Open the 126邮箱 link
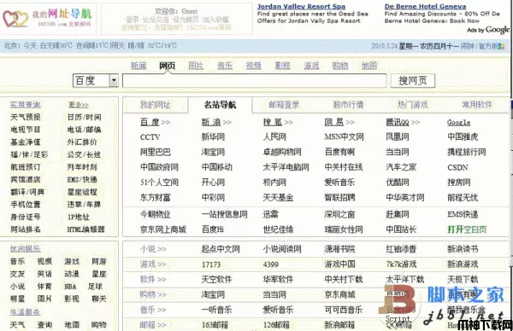The image size is (513, 331). [x=276, y=325]
